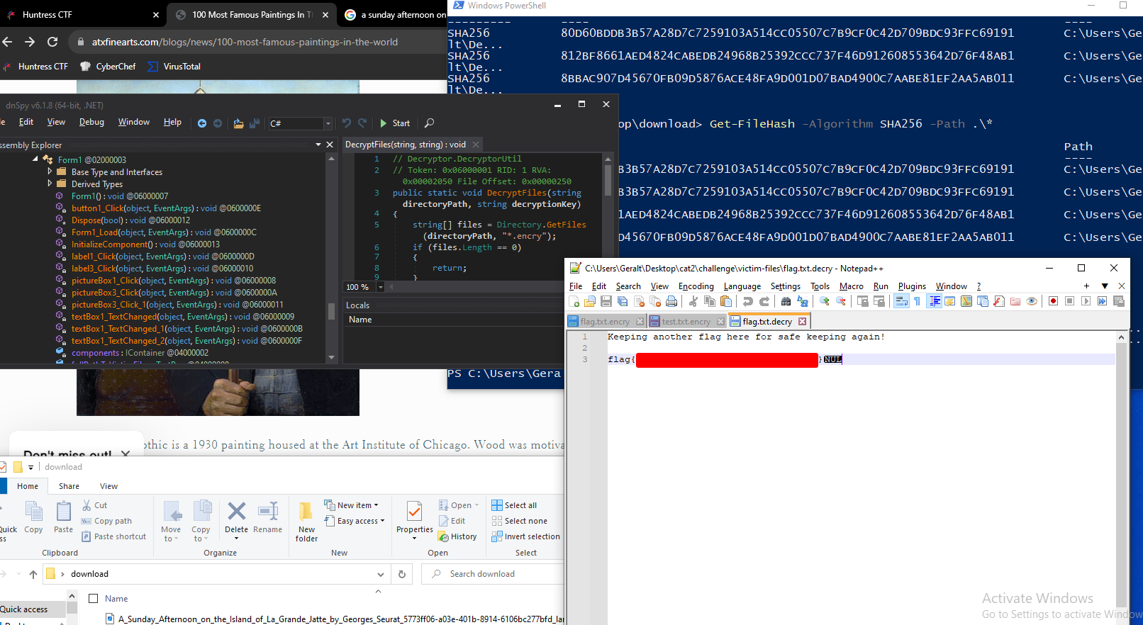Click the Cut scissors icon in Notepad++
This screenshot has width=1143, height=625.
click(x=693, y=301)
